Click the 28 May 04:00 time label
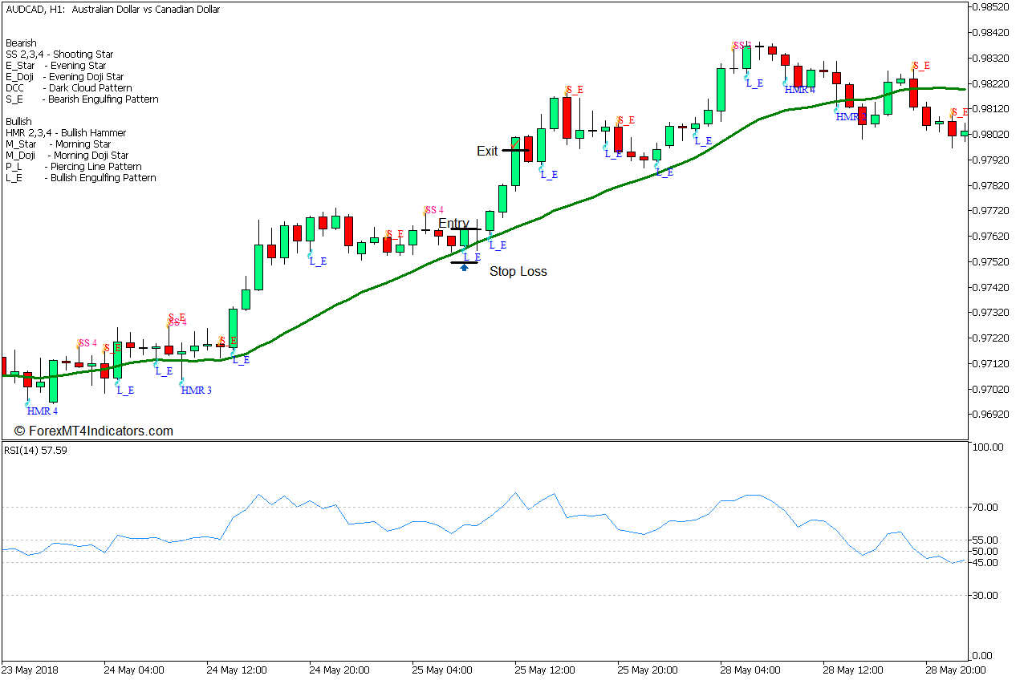The width and height of the screenshot is (1024, 680). point(750,670)
